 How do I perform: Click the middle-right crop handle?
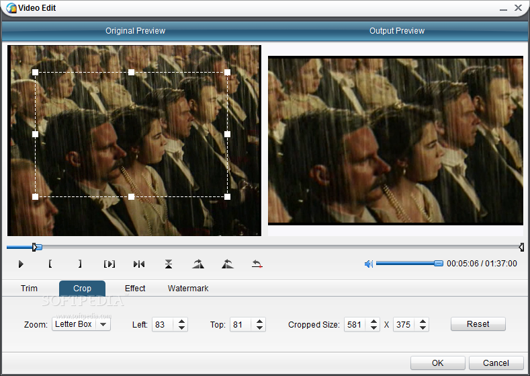(x=227, y=135)
